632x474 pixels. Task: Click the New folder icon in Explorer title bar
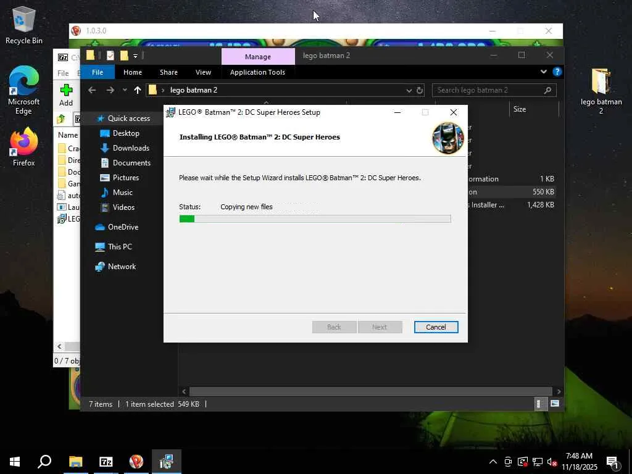(124, 56)
